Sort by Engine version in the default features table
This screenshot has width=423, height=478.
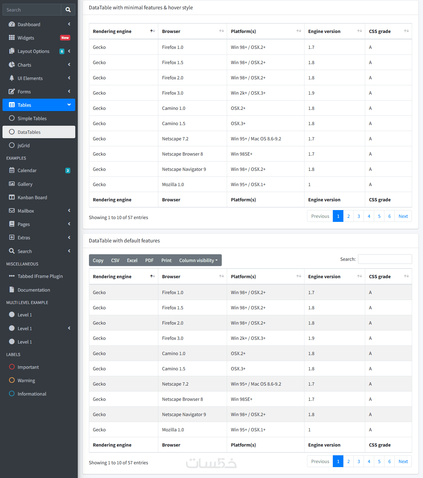tap(335, 276)
